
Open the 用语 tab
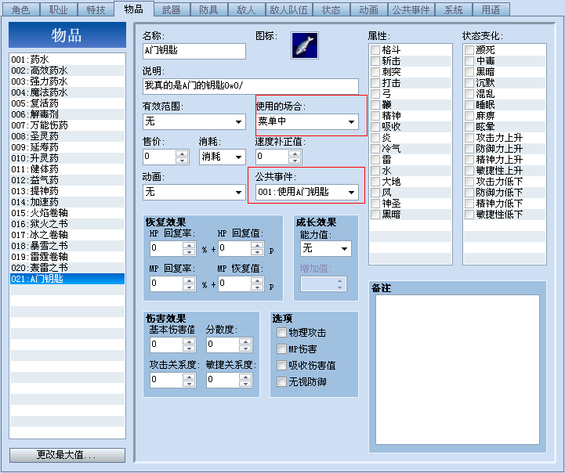pyautogui.click(x=491, y=9)
